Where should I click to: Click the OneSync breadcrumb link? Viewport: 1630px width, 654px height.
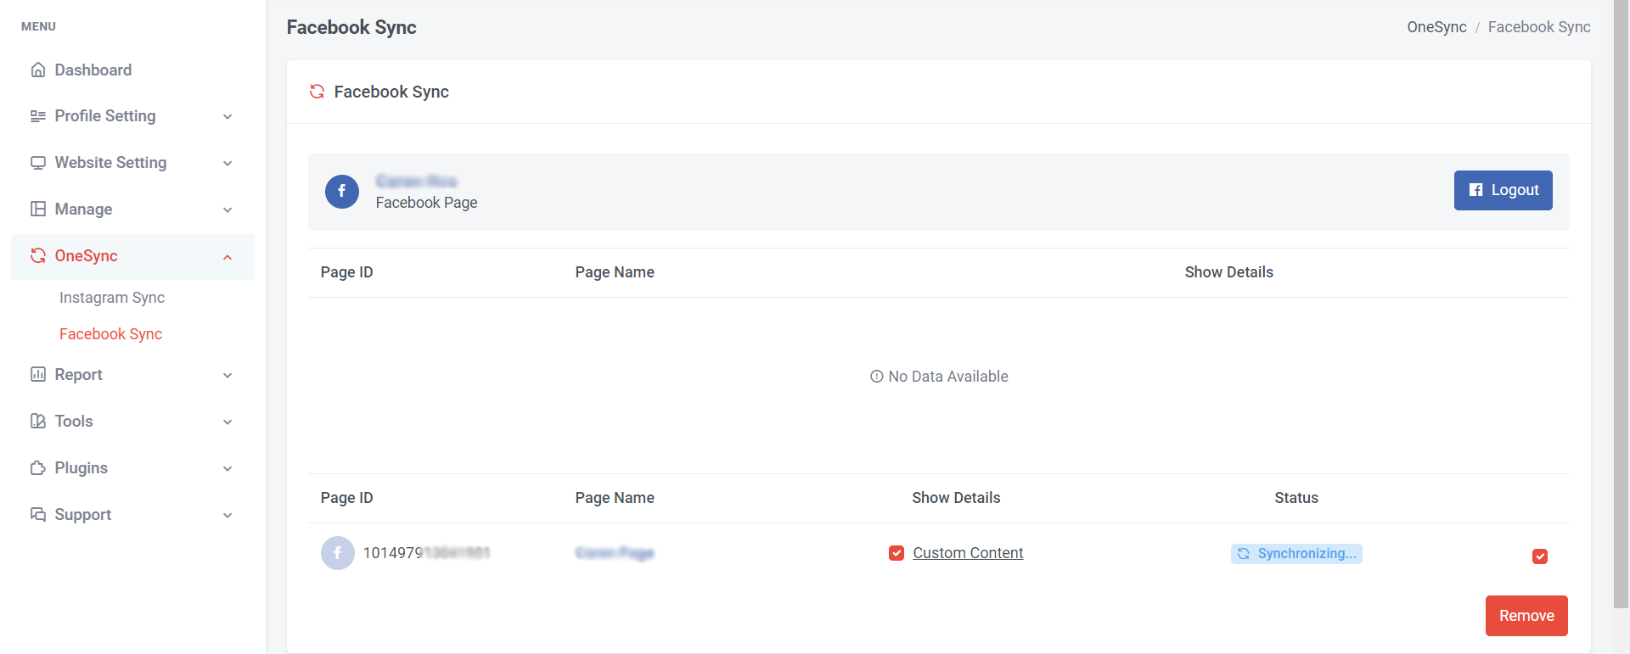coord(1436,27)
